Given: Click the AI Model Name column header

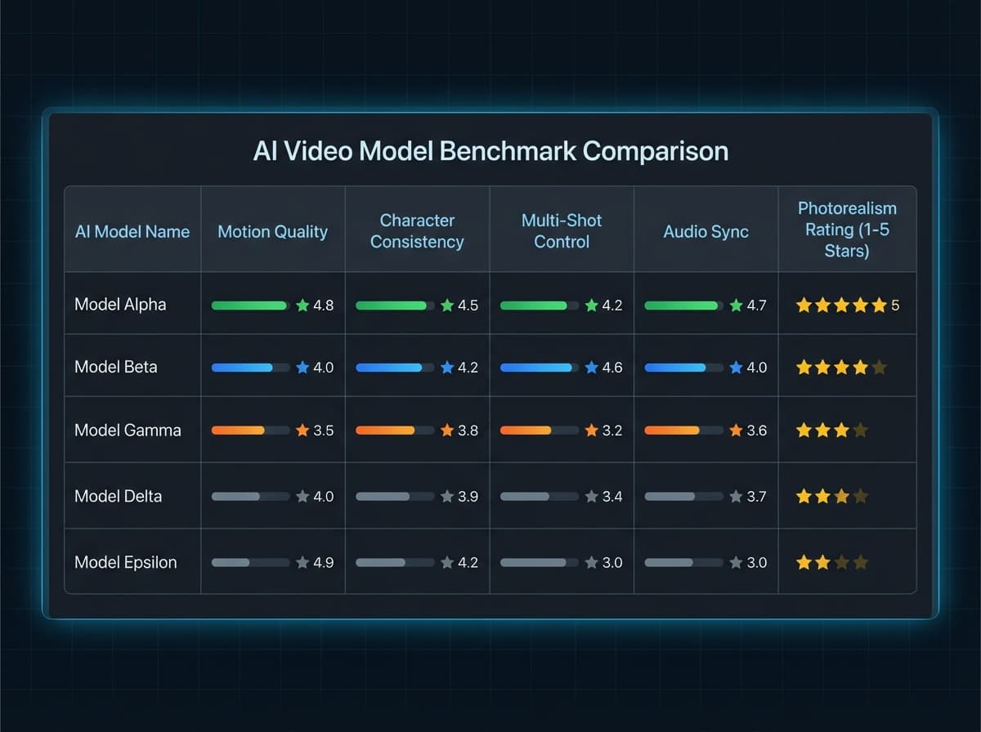Looking at the screenshot, I should coord(132,231).
